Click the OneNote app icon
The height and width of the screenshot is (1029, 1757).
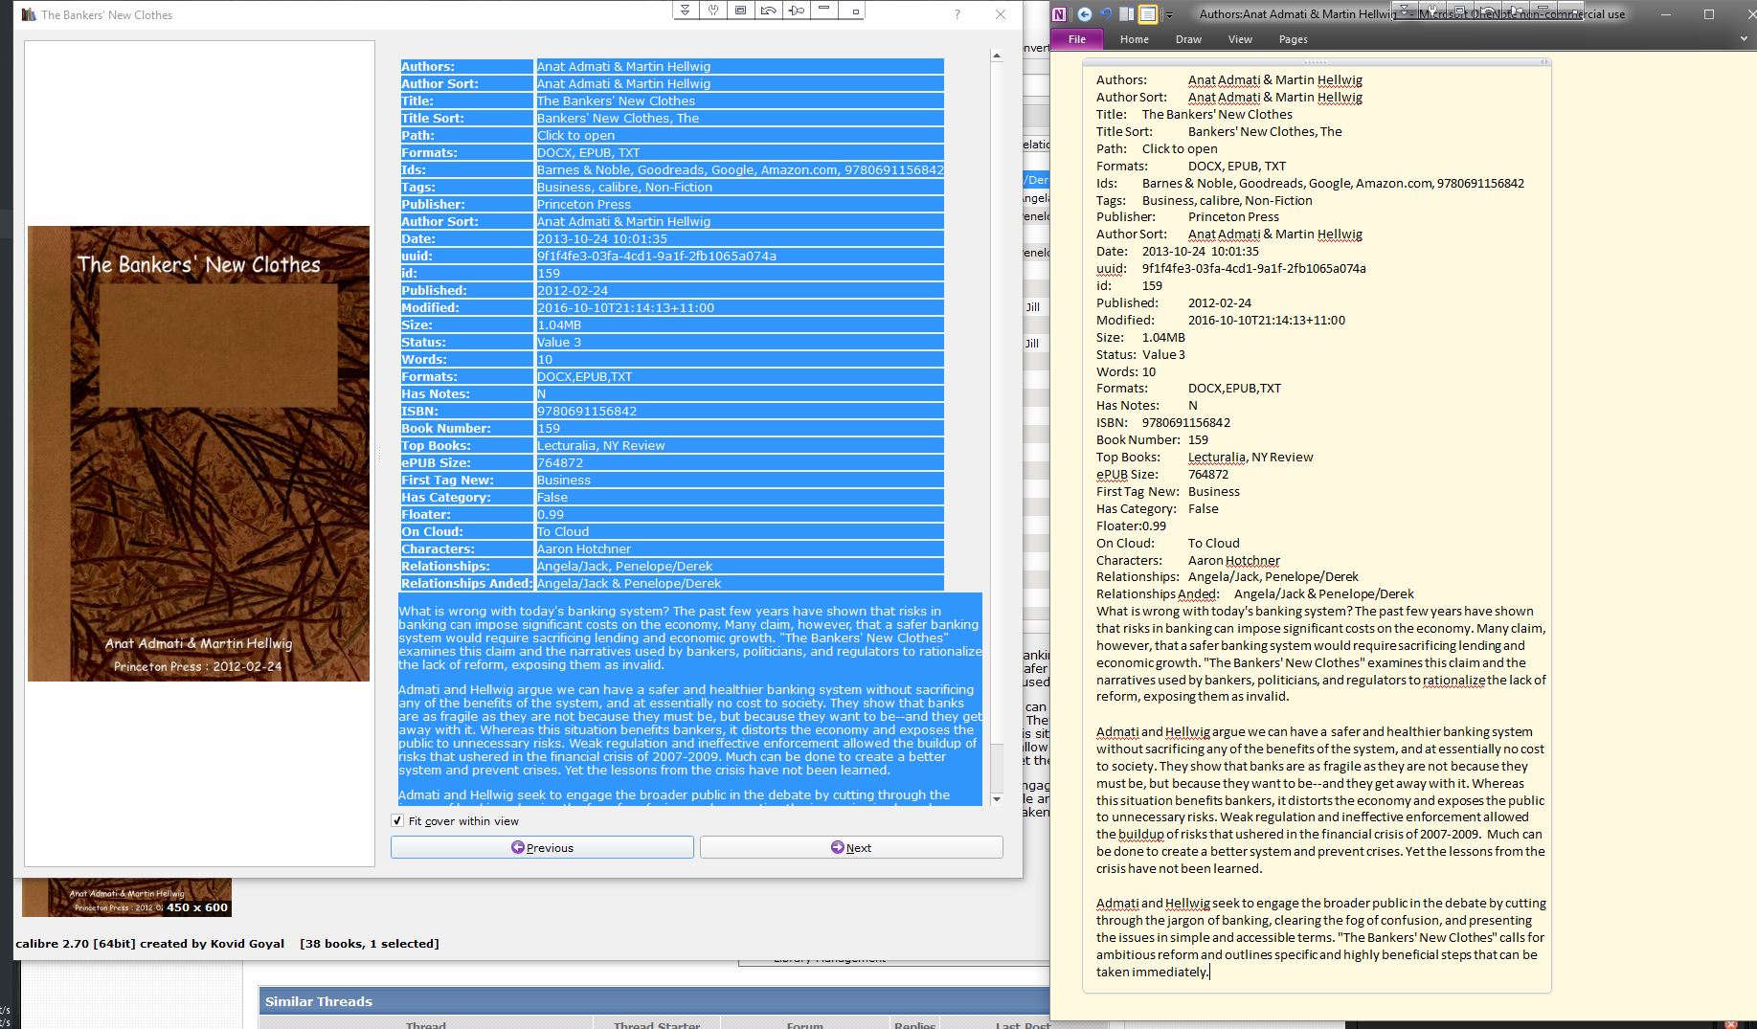[x=1059, y=13]
